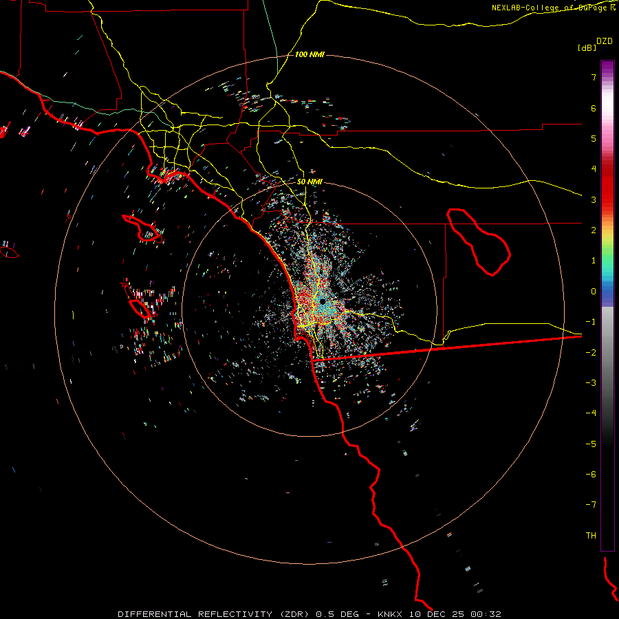Click the purple top of the ZDR color bar
The height and width of the screenshot is (619, 619).
click(x=607, y=66)
